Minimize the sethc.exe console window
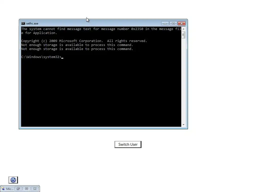 pos(165,23)
